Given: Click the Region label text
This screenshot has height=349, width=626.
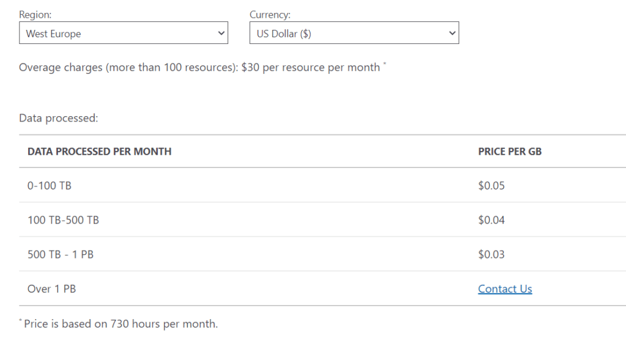Looking at the screenshot, I should coord(35,15).
